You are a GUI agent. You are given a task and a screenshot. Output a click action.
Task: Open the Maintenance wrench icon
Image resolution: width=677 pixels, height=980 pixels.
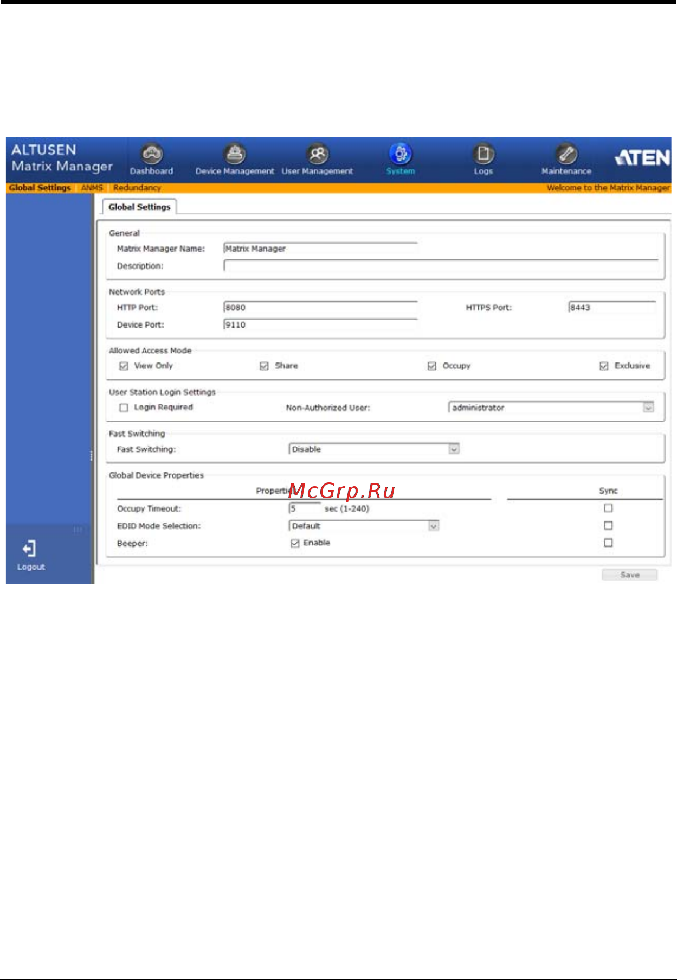pyautogui.click(x=566, y=154)
